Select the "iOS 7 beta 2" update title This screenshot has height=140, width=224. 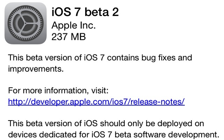pyautogui.click(x=85, y=12)
